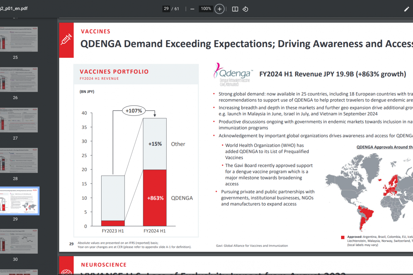Click the red QDENGA +863% bar segment
This screenshot has height=275, width=413.
click(155, 198)
